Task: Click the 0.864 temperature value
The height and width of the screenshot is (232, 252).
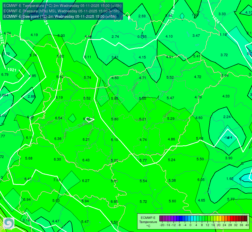Action: pos(4,95)
